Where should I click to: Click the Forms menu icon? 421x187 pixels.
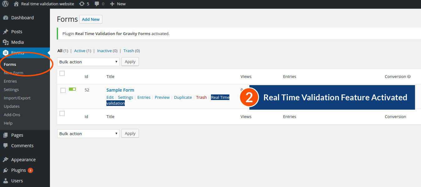tap(6, 53)
